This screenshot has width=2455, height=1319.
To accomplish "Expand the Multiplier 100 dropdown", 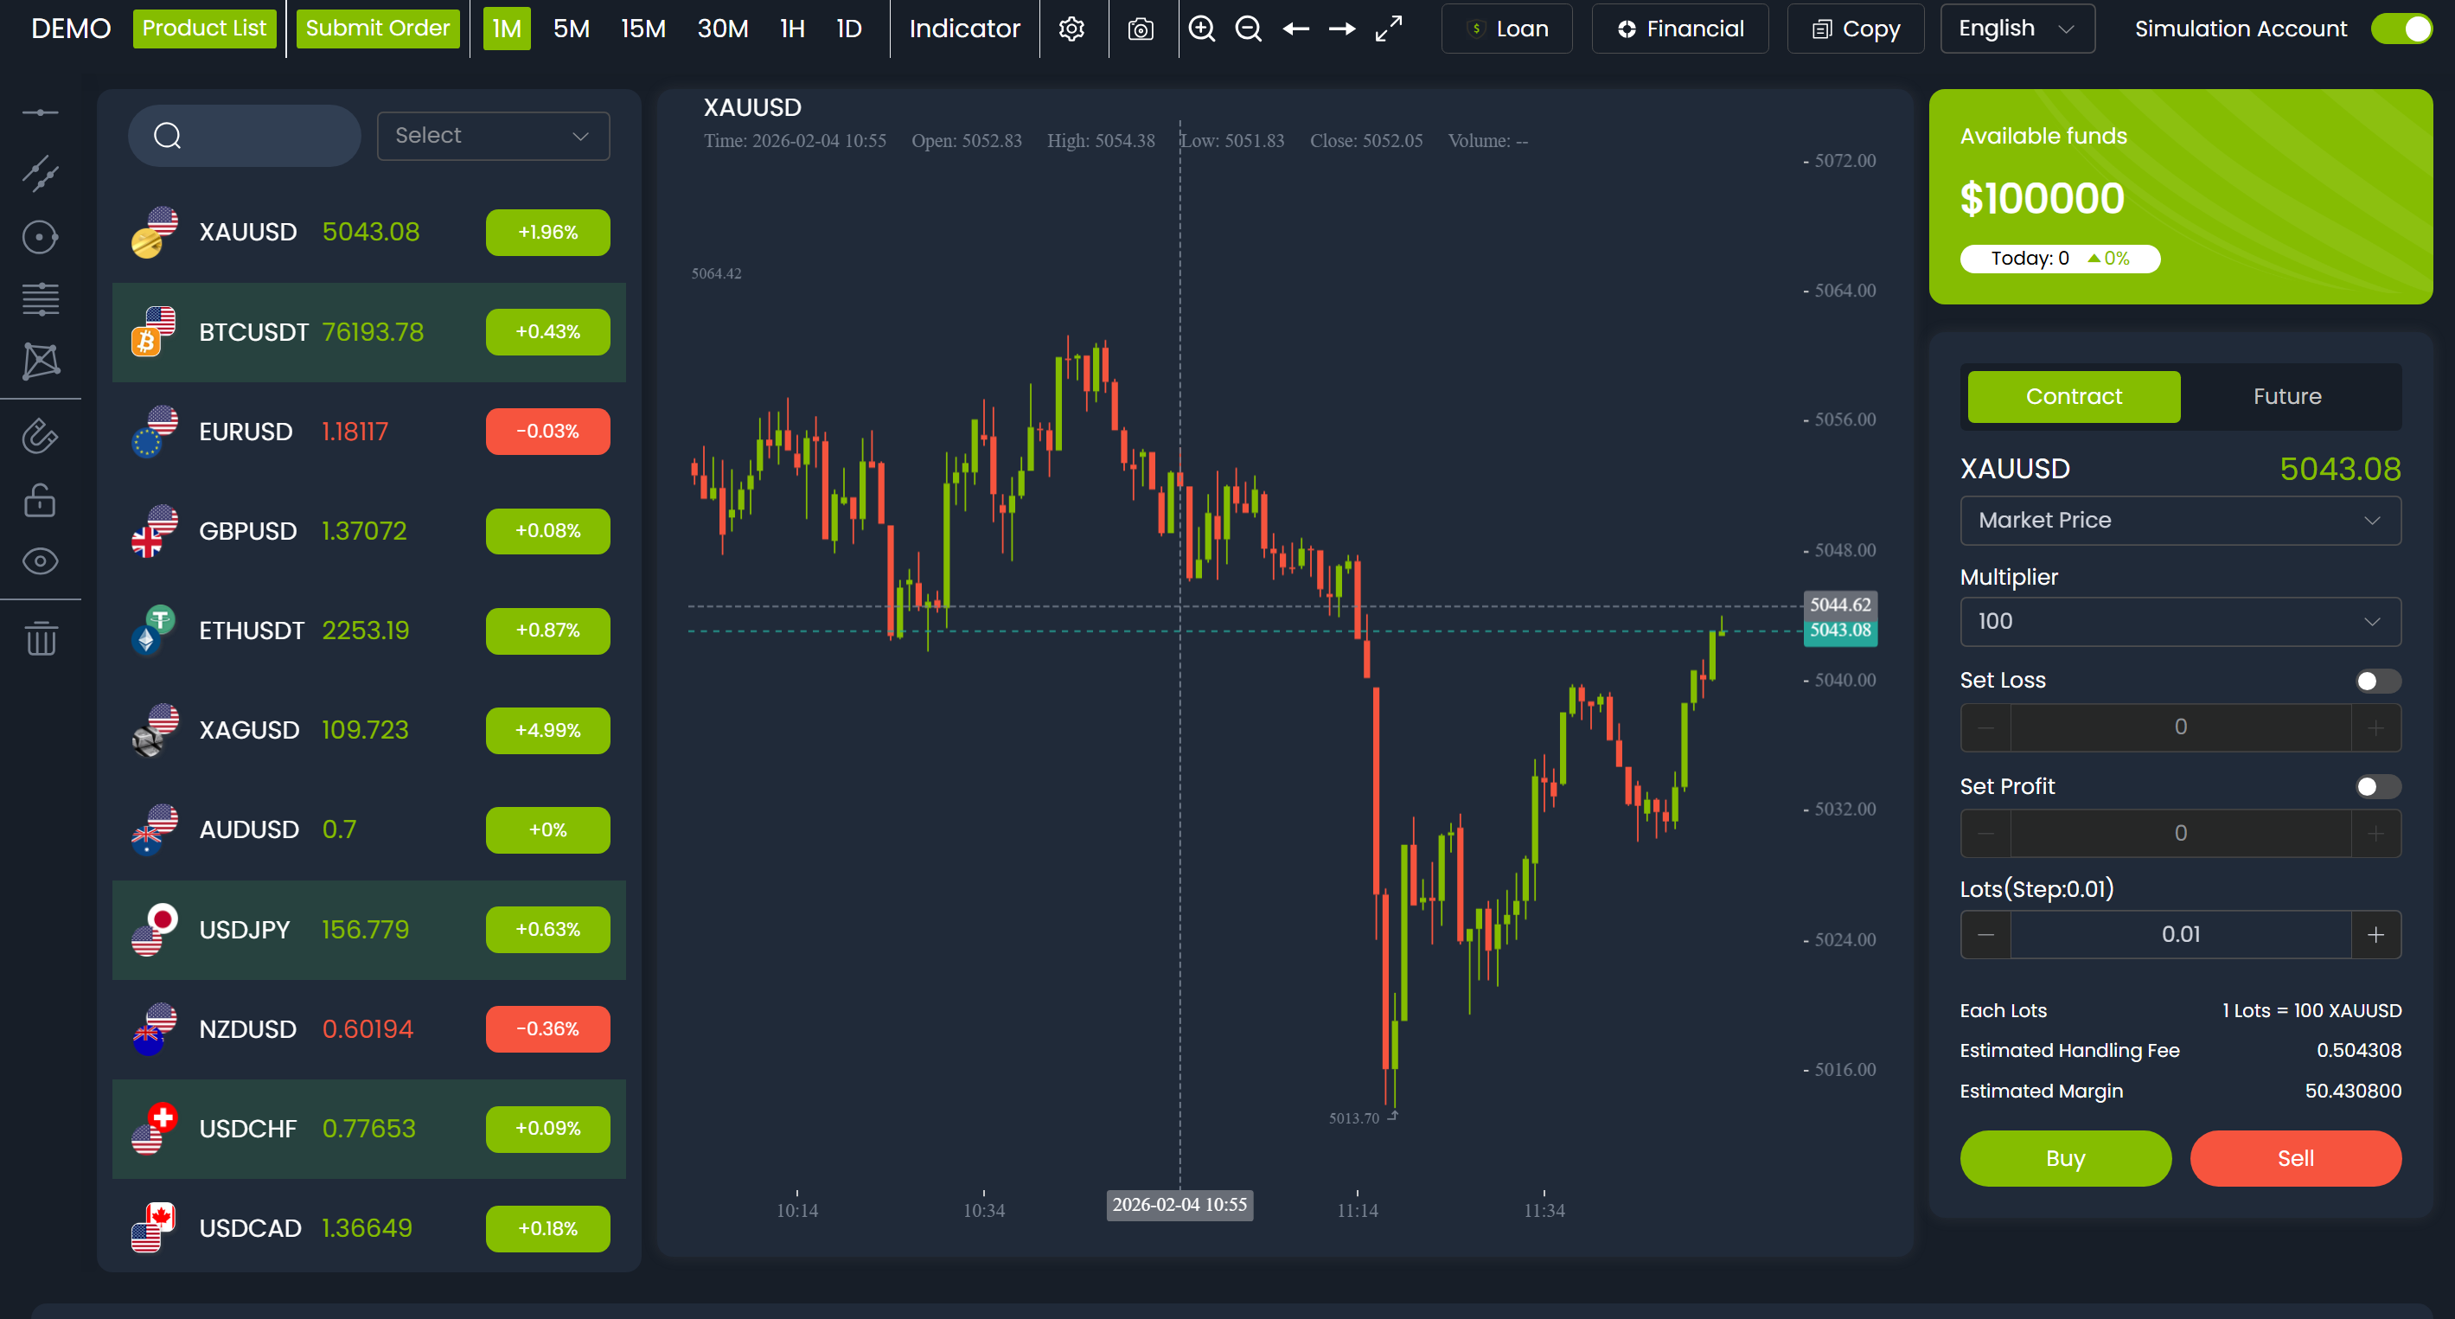I will pos(2179,621).
